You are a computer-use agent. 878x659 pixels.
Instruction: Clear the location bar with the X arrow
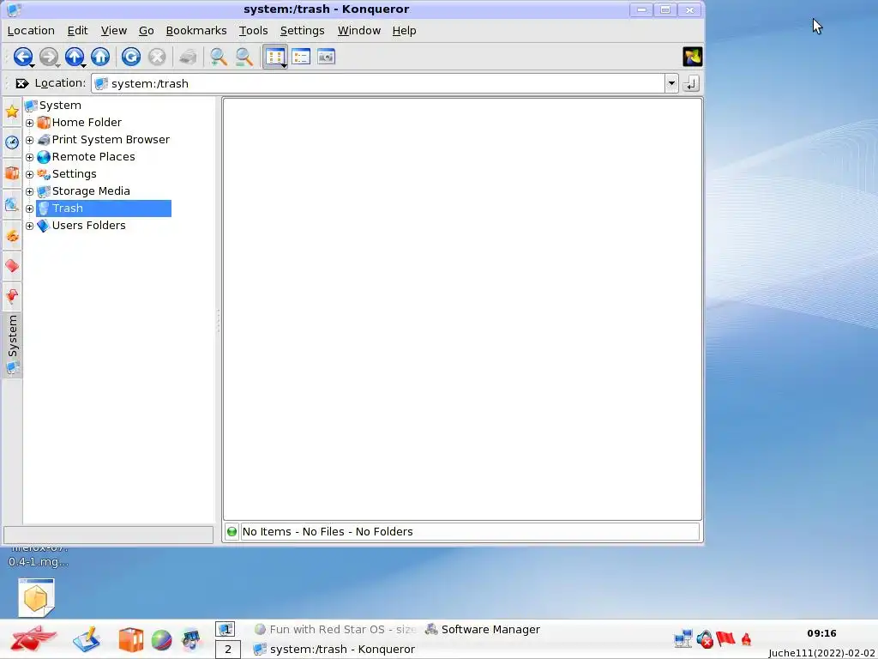point(21,83)
